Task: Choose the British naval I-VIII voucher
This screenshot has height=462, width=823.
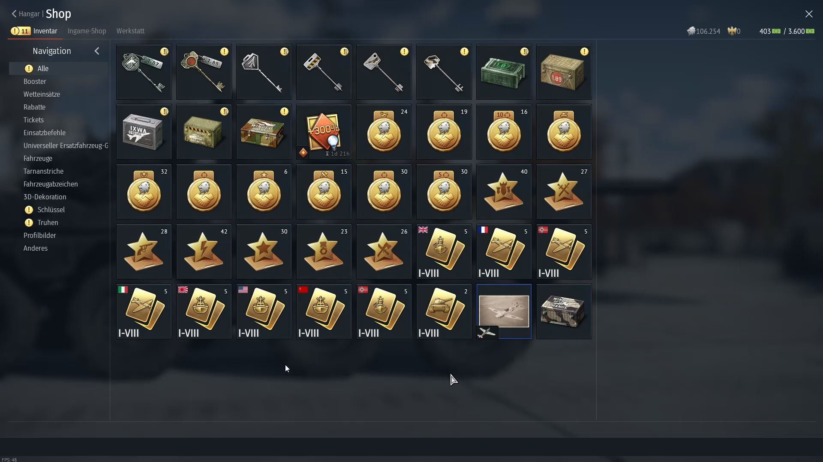Action: 444,252
